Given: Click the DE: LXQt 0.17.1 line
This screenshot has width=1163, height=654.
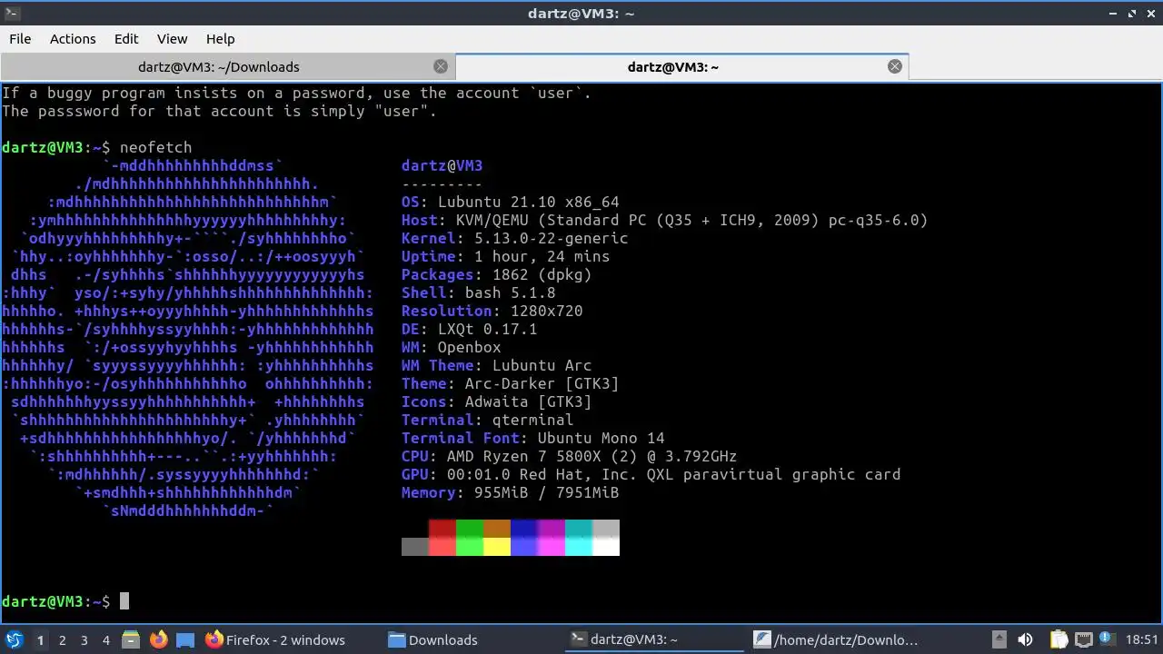Looking at the screenshot, I should click(469, 329).
